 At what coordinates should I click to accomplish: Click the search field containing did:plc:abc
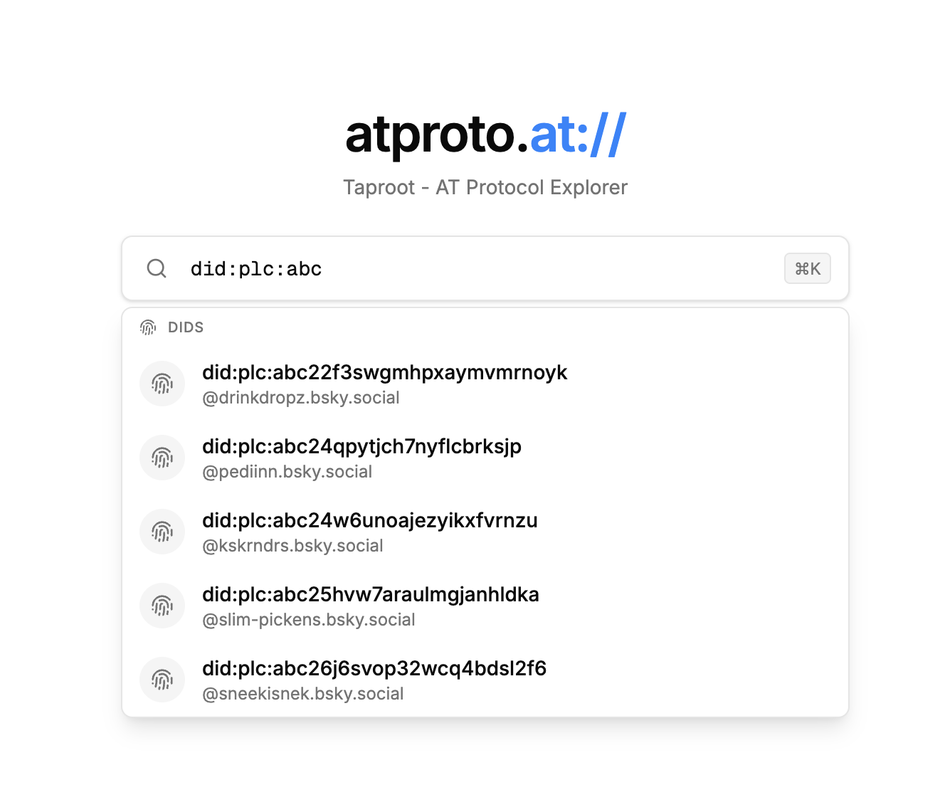point(470,269)
